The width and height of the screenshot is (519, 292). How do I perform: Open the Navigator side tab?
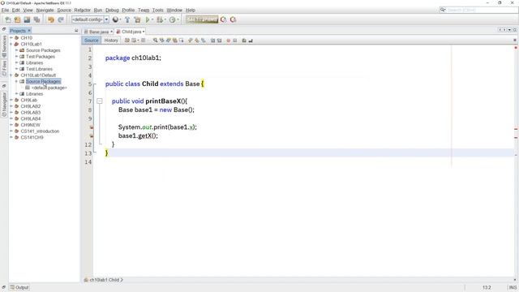coord(4,105)
